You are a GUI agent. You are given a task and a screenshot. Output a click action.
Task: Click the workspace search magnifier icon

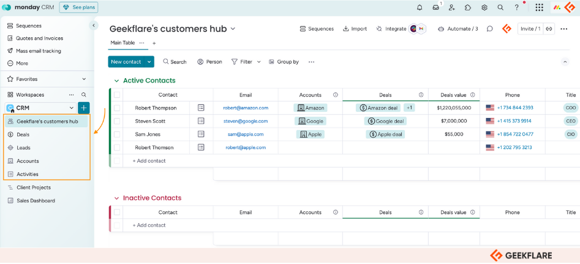click(x=84, y=95)
